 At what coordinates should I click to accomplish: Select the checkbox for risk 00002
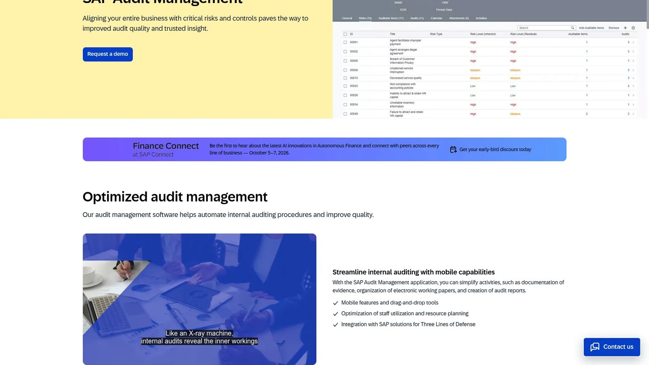[x=345, y=51]
